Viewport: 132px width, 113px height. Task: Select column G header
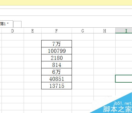point(83,31)
